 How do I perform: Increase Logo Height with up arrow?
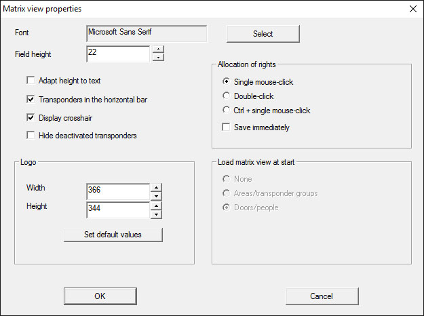click(x=156, y=205)
